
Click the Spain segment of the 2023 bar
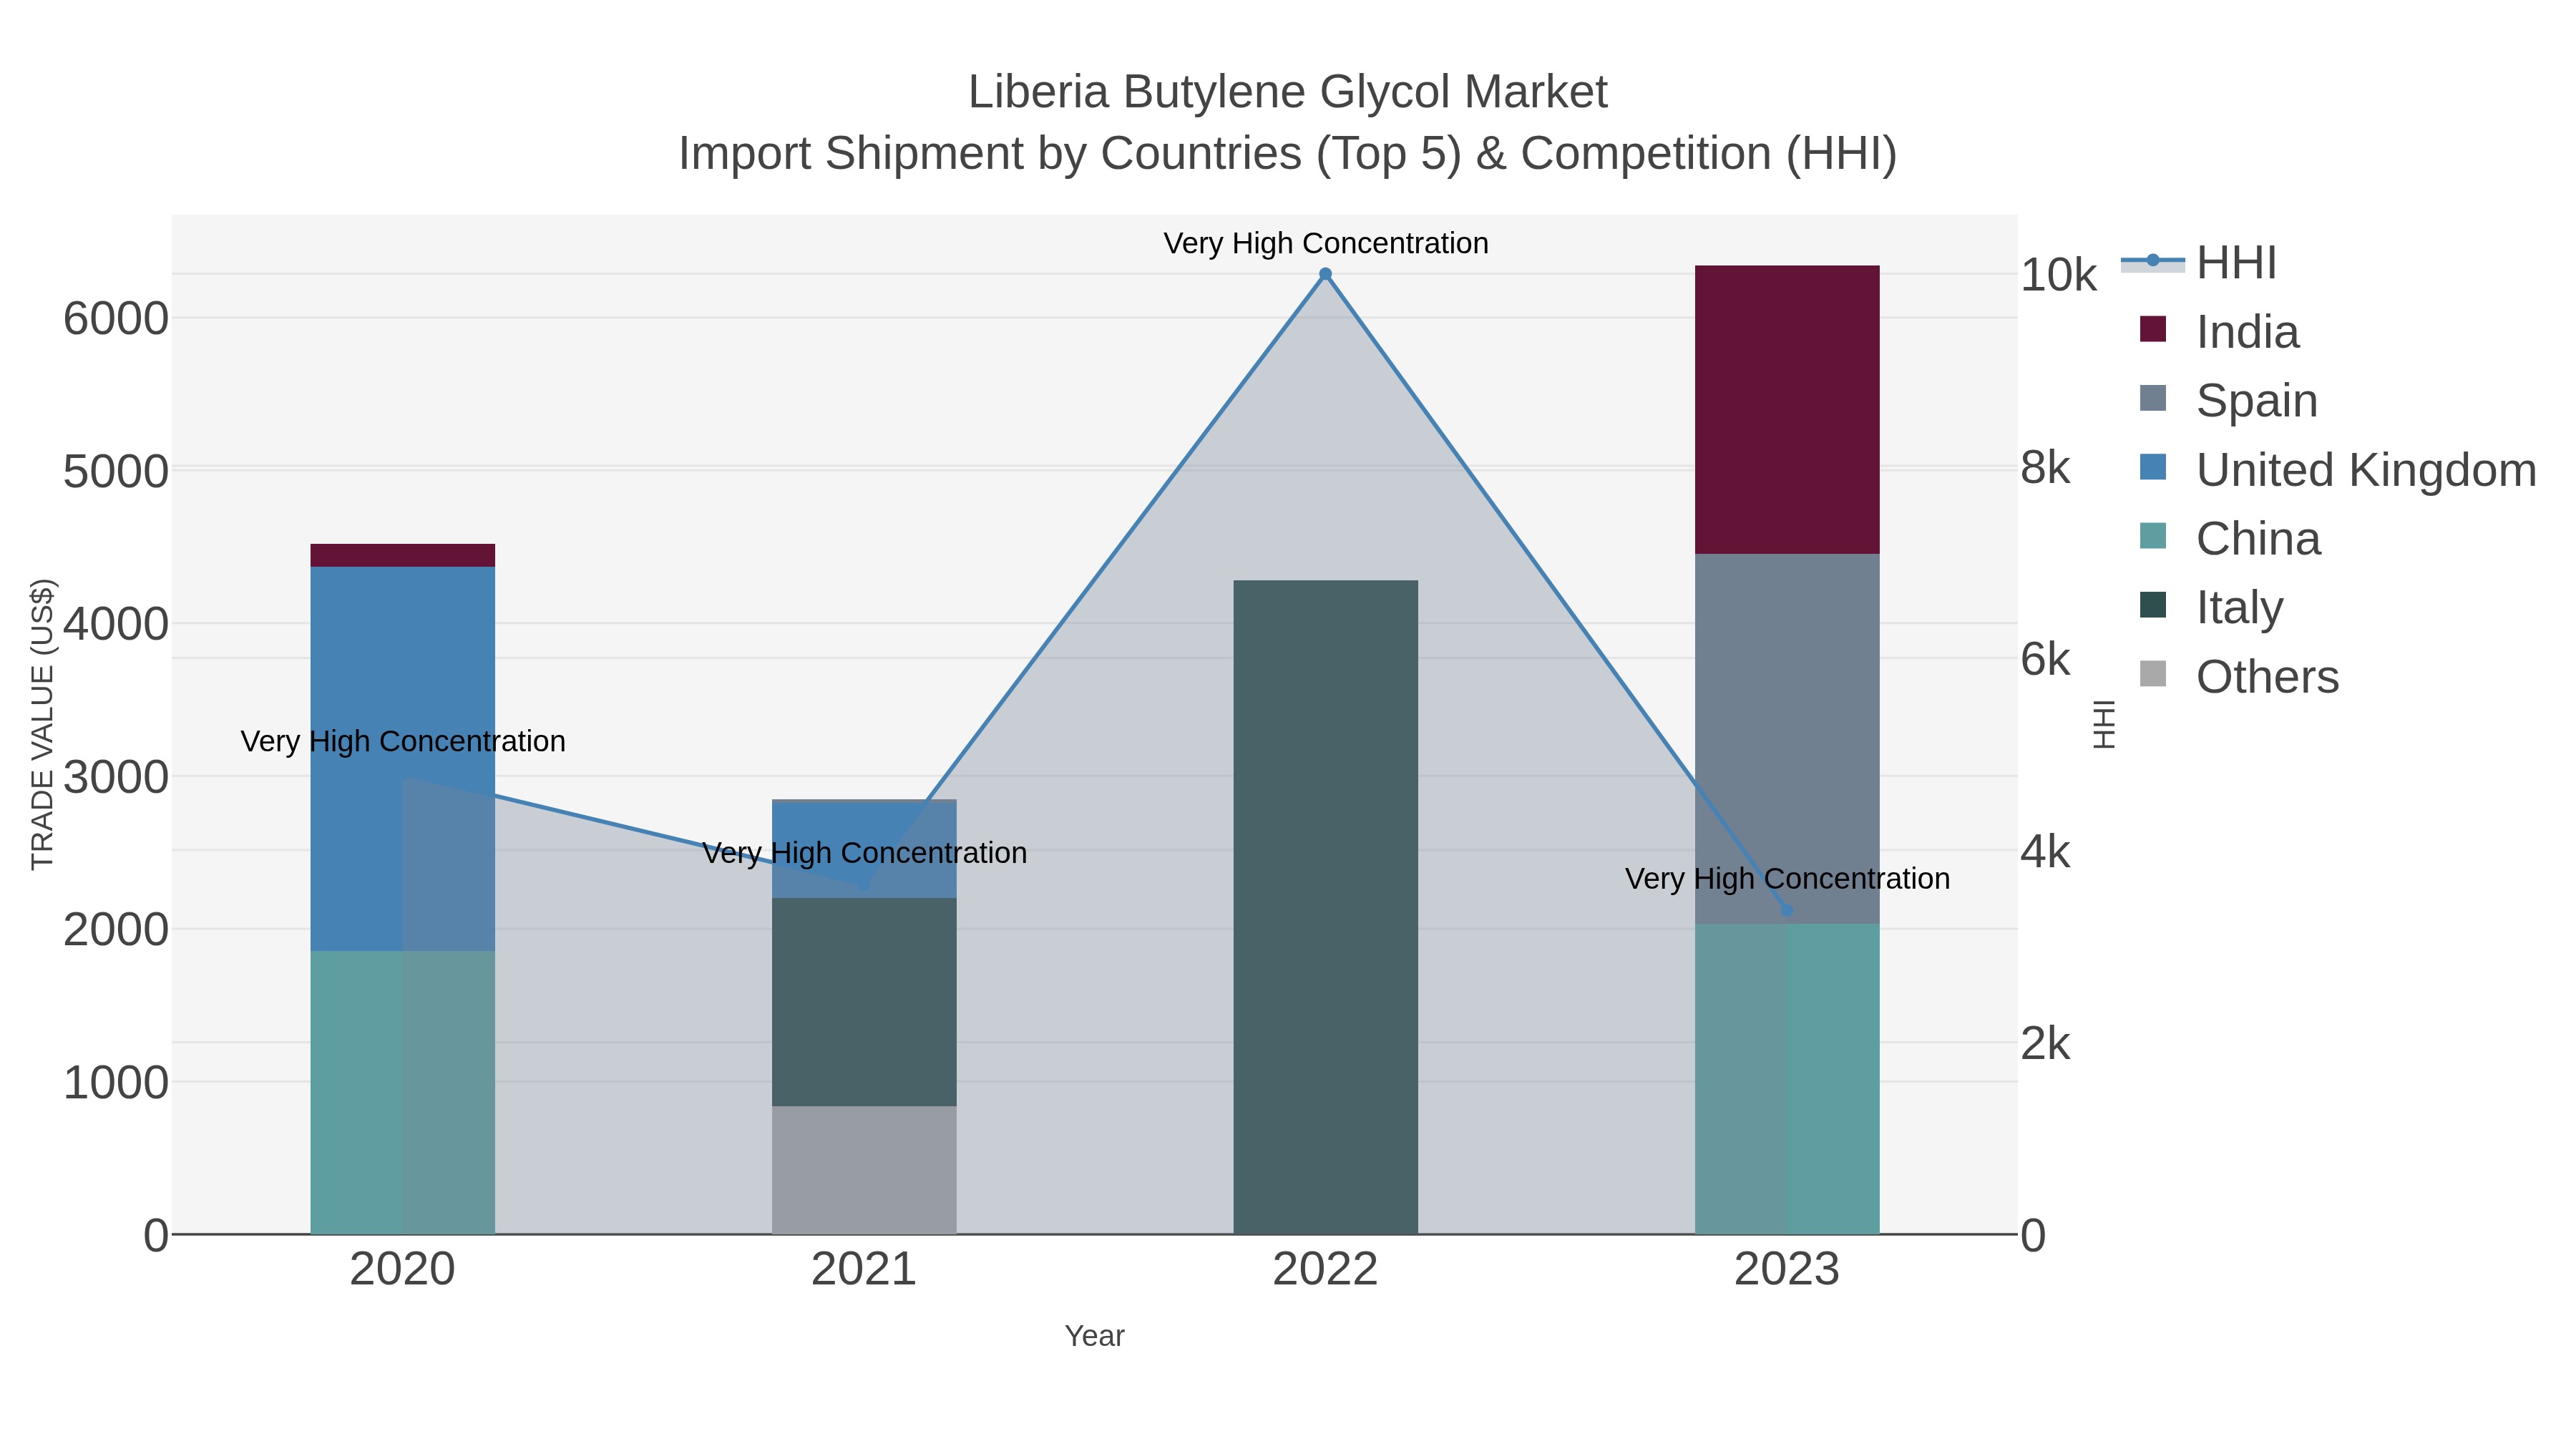(1787, 739)
